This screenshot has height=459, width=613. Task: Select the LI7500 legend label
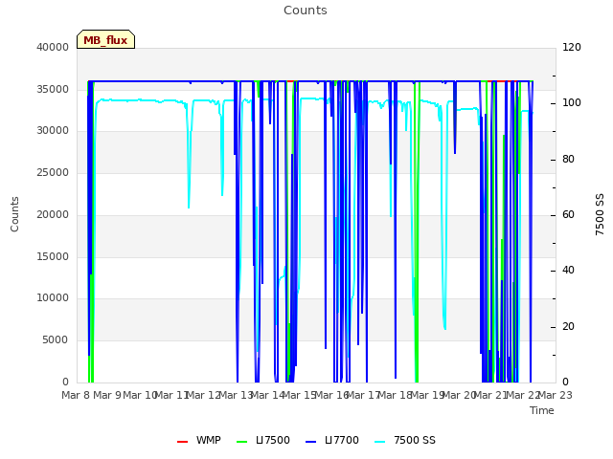[x=273, y=440]
